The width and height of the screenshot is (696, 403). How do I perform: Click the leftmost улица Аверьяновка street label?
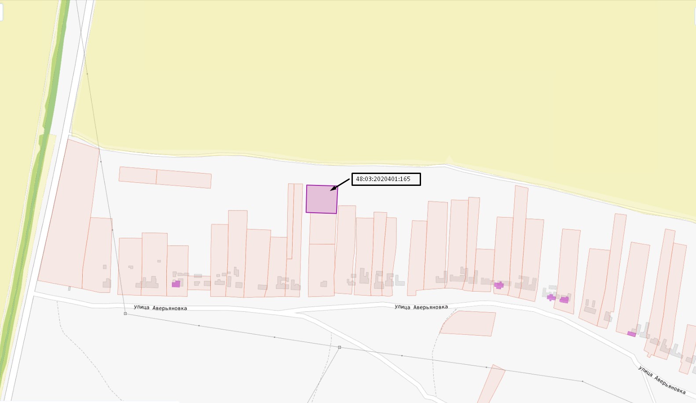point(161,307)
